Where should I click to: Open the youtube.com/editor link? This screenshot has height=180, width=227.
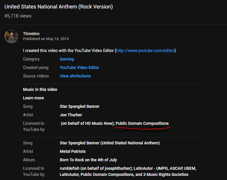tap(145, 51)
